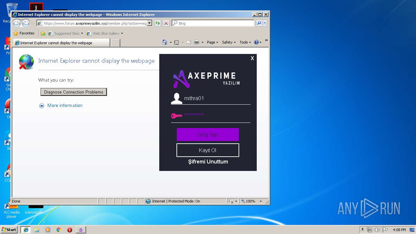416x234 pixels.
Task: Open Chrome from the taskbar
Action: pos(59,230)
